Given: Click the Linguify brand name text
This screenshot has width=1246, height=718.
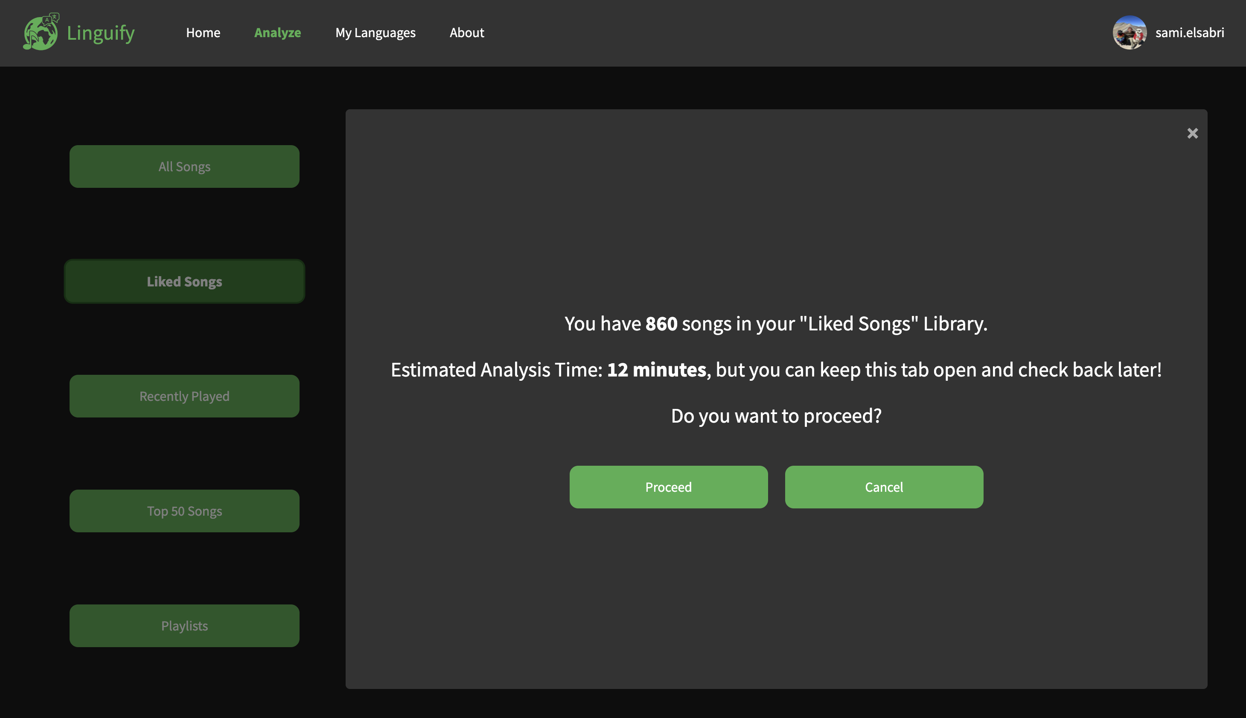Looking at the screenshot, I should 101,33.
